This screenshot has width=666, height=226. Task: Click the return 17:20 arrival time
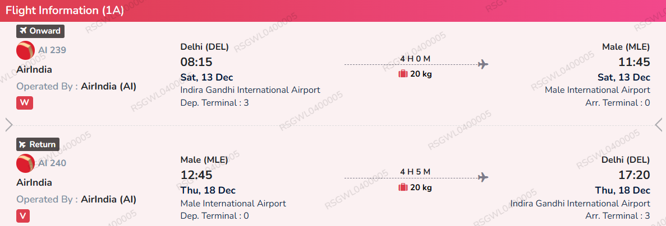634,175
